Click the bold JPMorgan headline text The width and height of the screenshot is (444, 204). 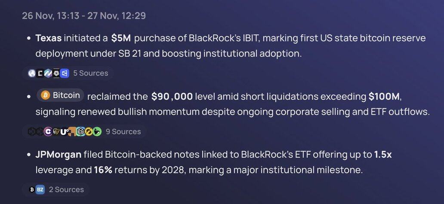click(x=58, y=155)
